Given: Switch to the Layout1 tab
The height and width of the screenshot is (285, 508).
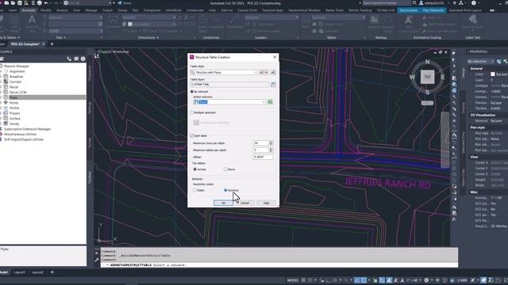Looking at the screenshot, I should pyautogui.click(x=19, y=272).
